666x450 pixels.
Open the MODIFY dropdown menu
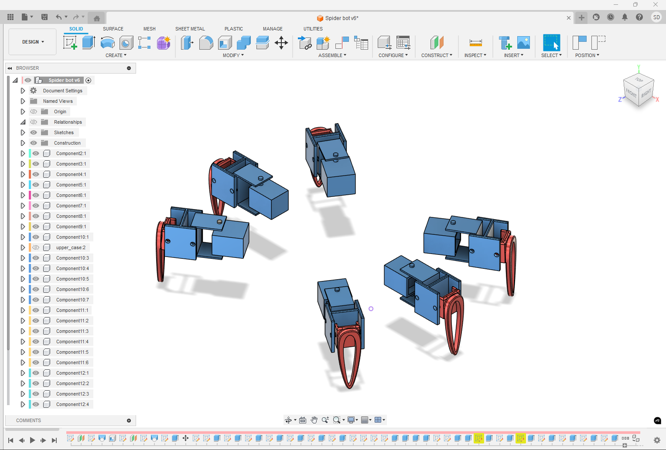tap(233, 55)
